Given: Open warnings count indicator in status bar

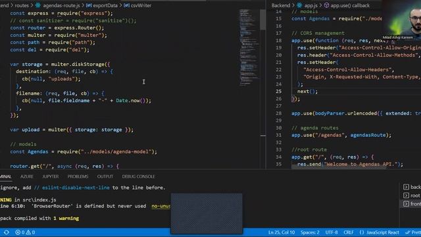Looking at the screenshot, I should [30, 232].
